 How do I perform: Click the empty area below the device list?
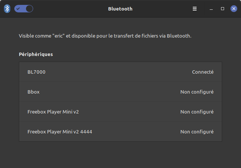coord(120,154)
